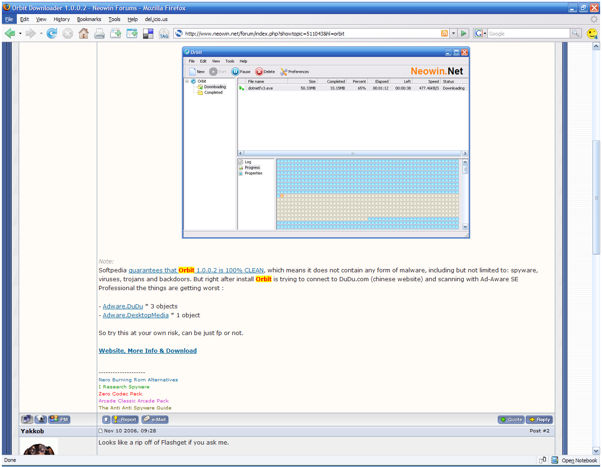The height and width of the screenshot is (467, 602).
Task: Click the scrollbar down arrow
Action: point(596,451)
